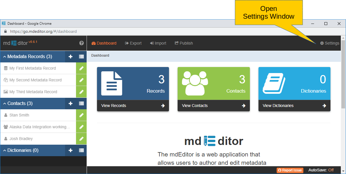This screenshot has width=346, height=174.
Task: Click the View Dictionaries arrow icon
Action: pos(324,106)
